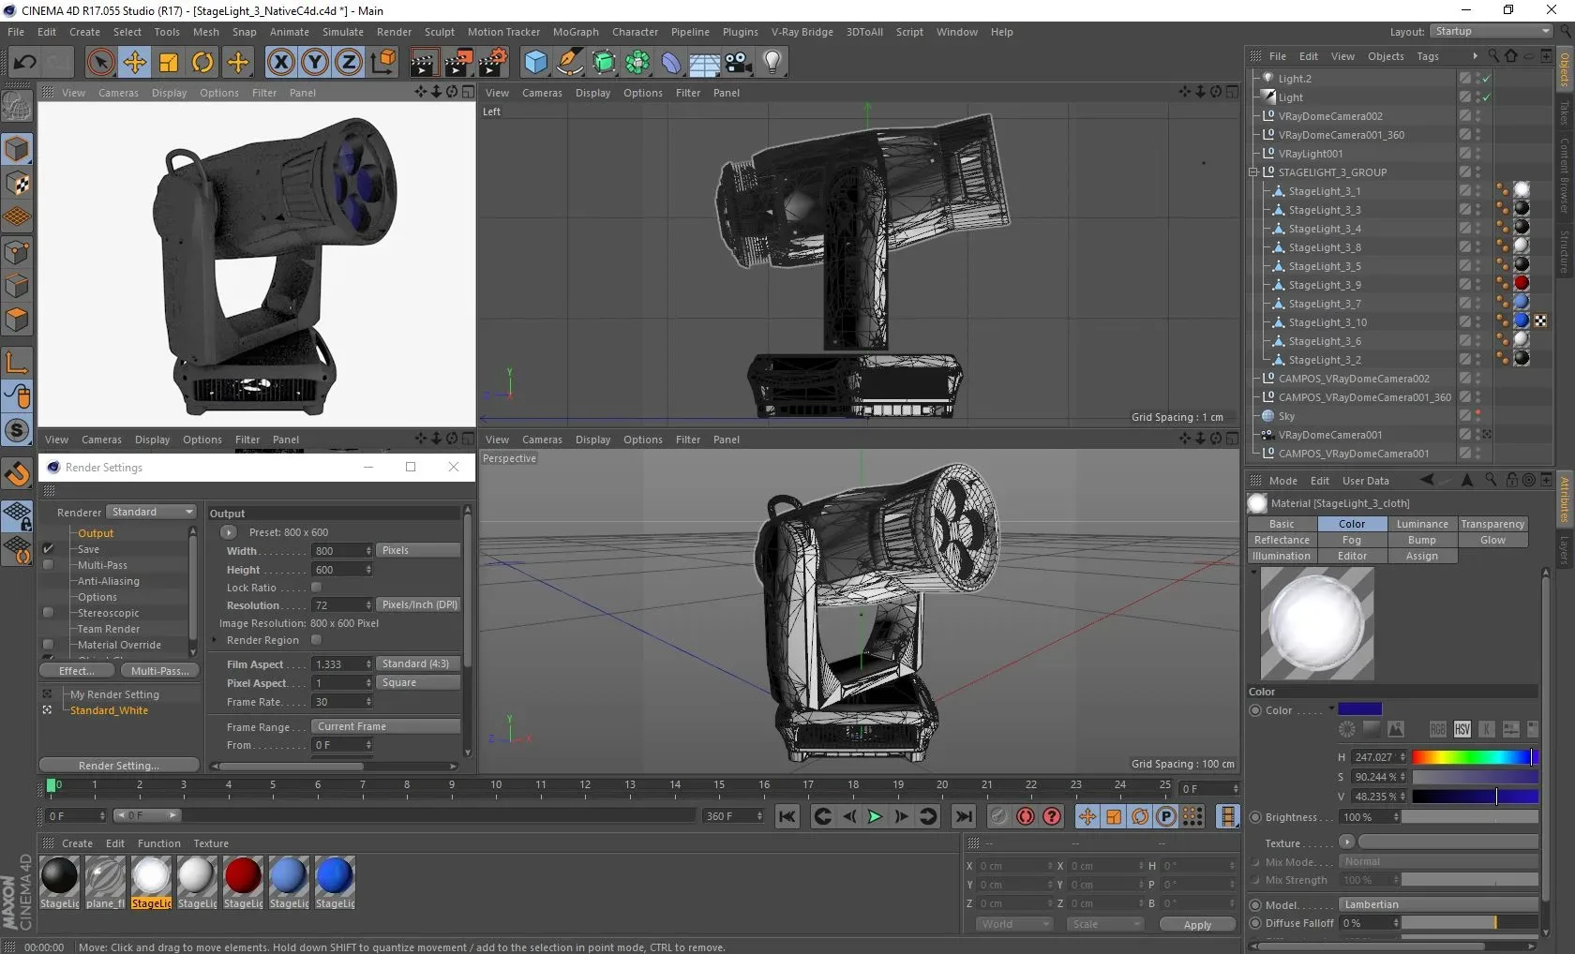
Task: Click the Width input field
Action: point(337,551)
